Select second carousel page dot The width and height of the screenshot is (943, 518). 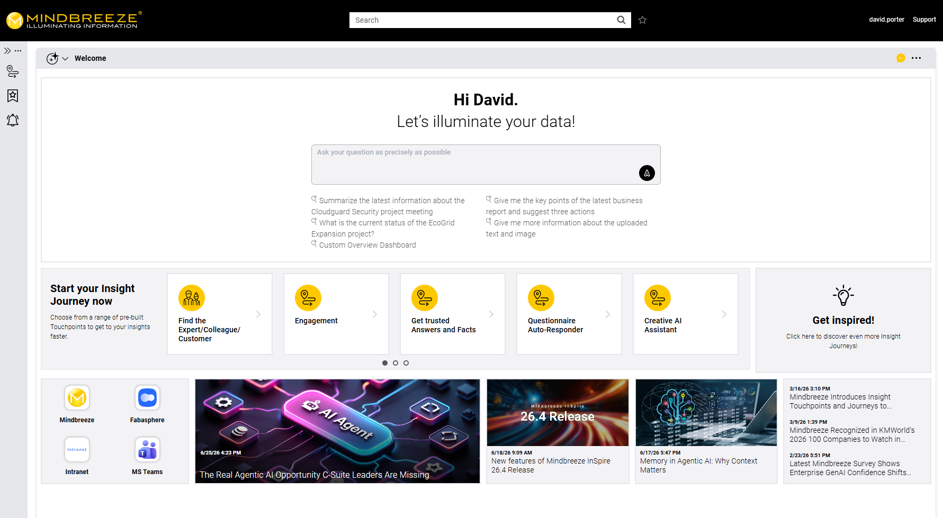(x=396, y=363)
